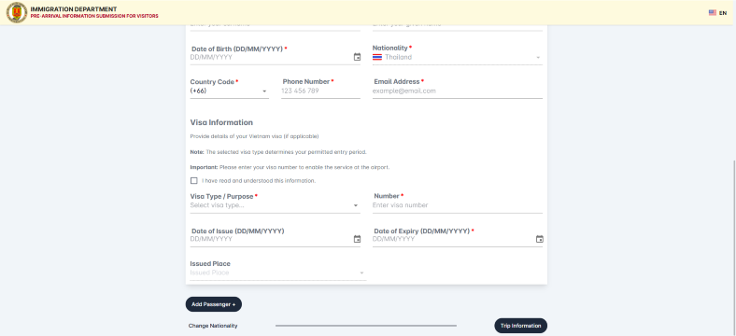The height and width of the screenshot is (336, 736).
Task: Focus the Email Address input field
Action: click(x=458, y=91)
